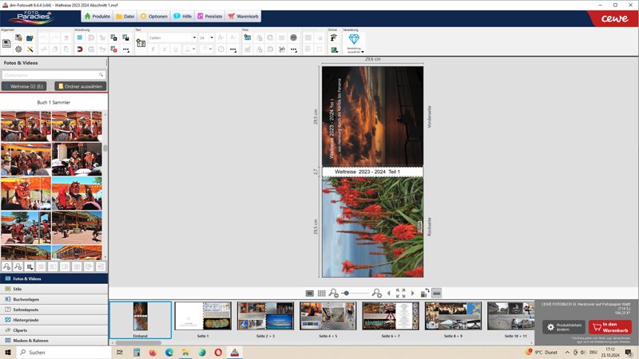Click the grid overview icon below the canvas

coord(321,294)
